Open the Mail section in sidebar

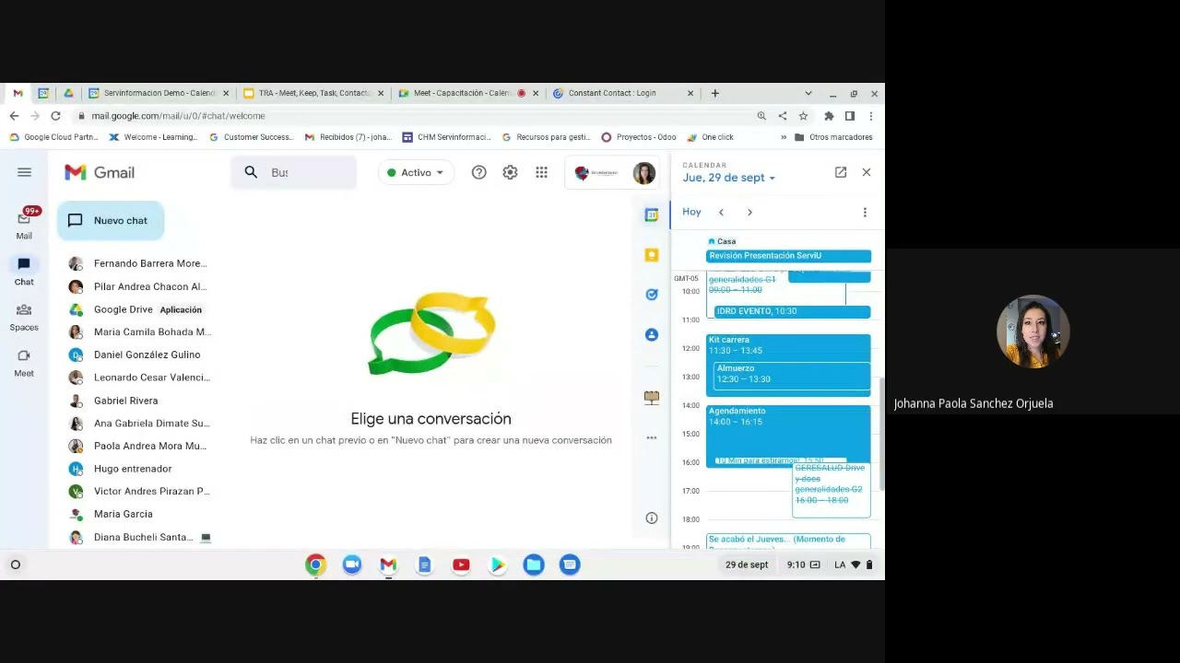point(24,225)
